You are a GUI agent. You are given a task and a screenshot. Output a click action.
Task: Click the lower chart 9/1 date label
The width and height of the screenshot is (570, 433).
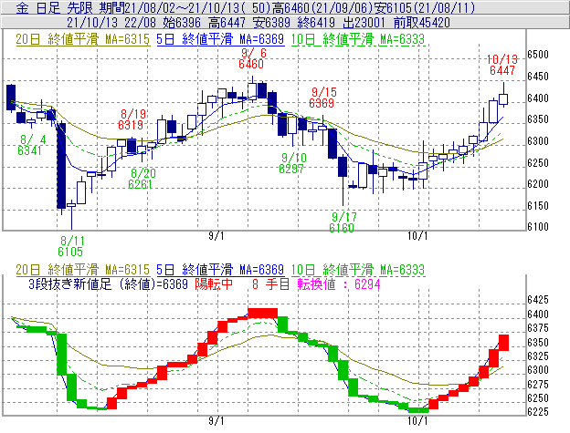point(216,421)
